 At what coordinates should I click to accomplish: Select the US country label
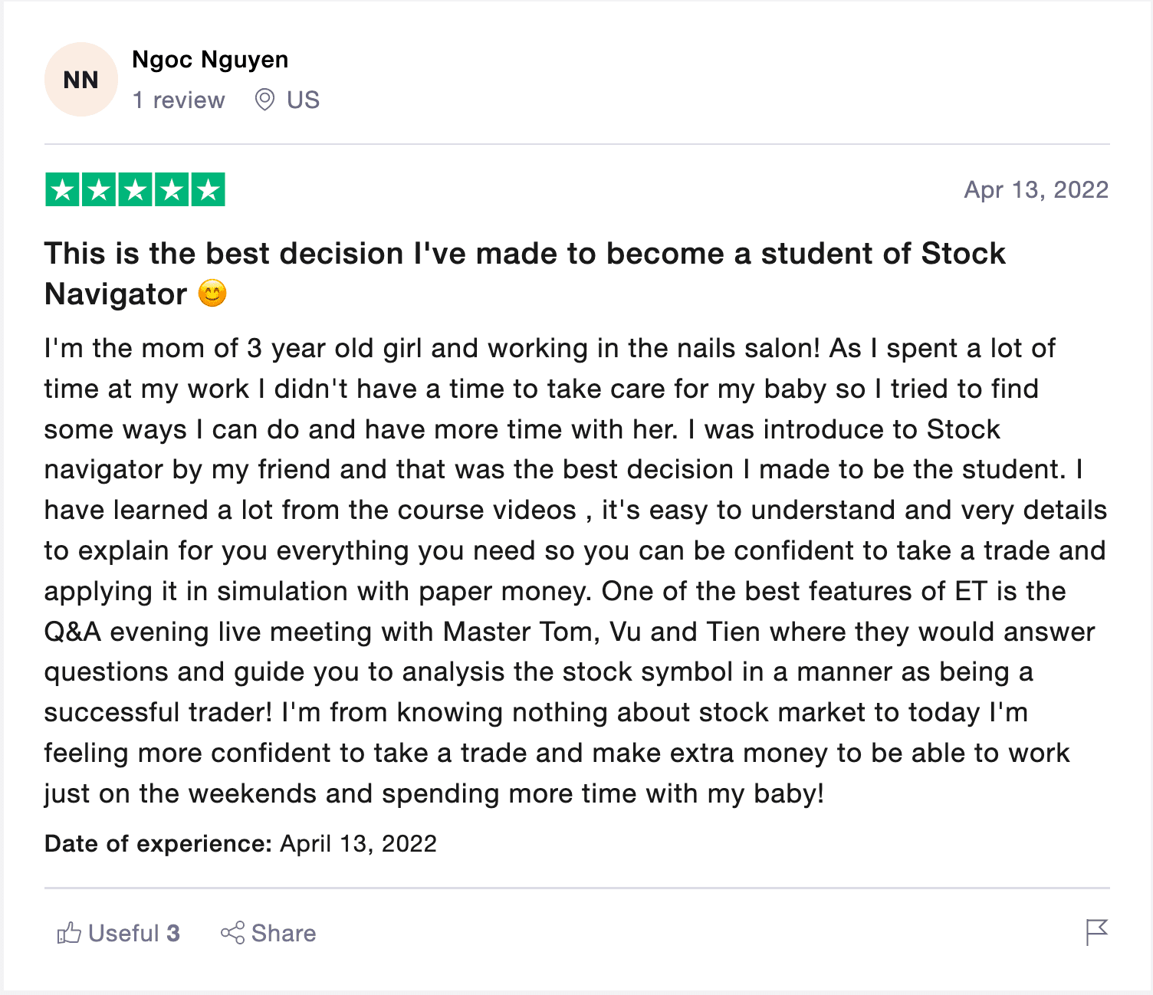(303, 100)
